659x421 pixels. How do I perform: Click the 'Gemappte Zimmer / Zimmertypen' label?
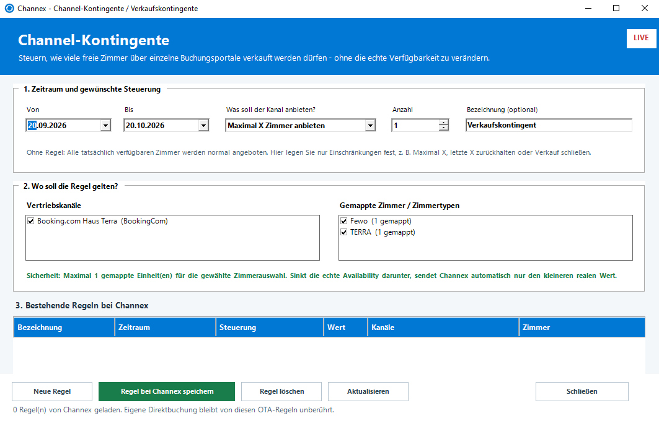coord(399,206)
